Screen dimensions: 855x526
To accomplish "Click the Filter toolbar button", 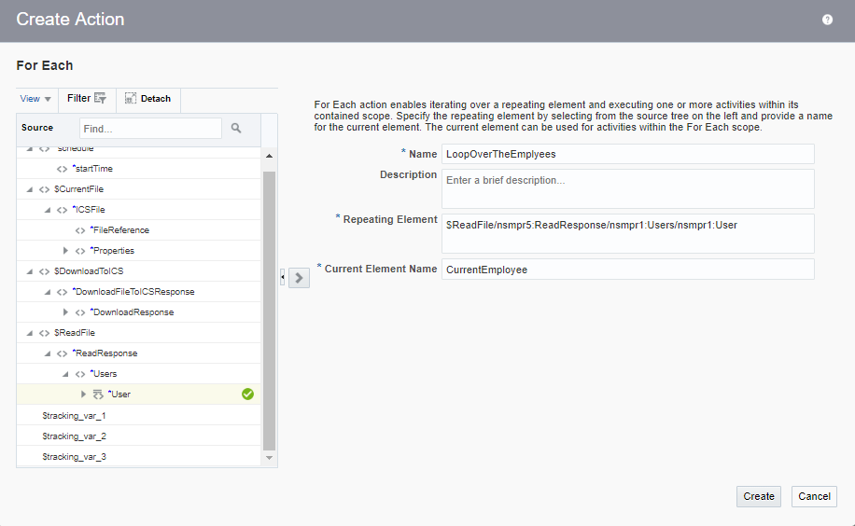I will [87, 98].
